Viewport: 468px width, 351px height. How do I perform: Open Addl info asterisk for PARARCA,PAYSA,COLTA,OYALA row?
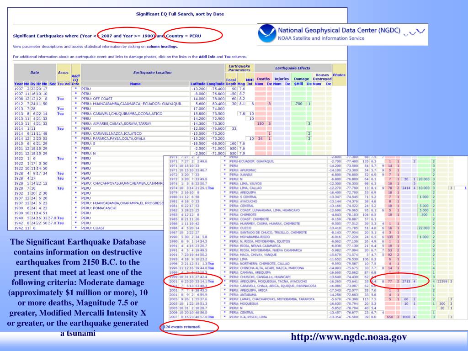pos(76,138)
